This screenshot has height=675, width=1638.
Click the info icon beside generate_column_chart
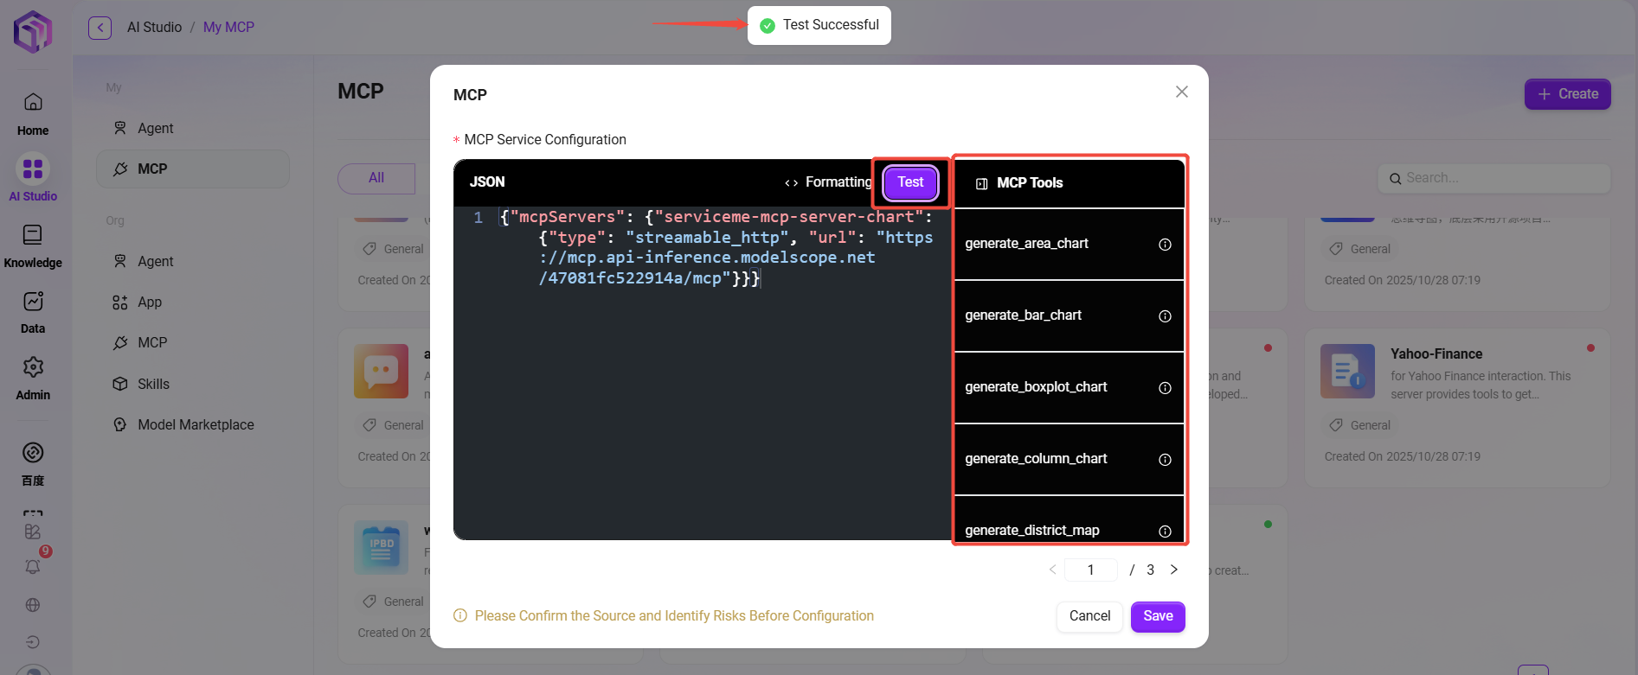click(1165, 460)
